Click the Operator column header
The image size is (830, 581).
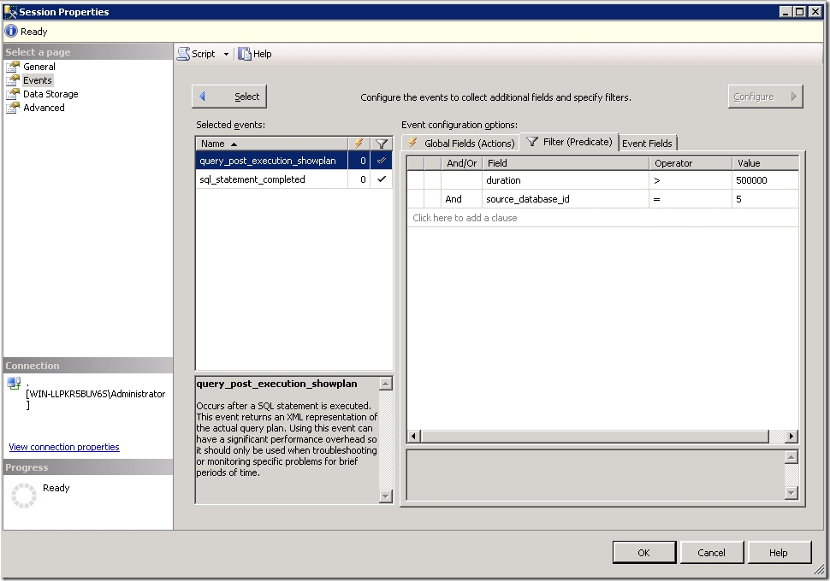click(x=691, y=163)
